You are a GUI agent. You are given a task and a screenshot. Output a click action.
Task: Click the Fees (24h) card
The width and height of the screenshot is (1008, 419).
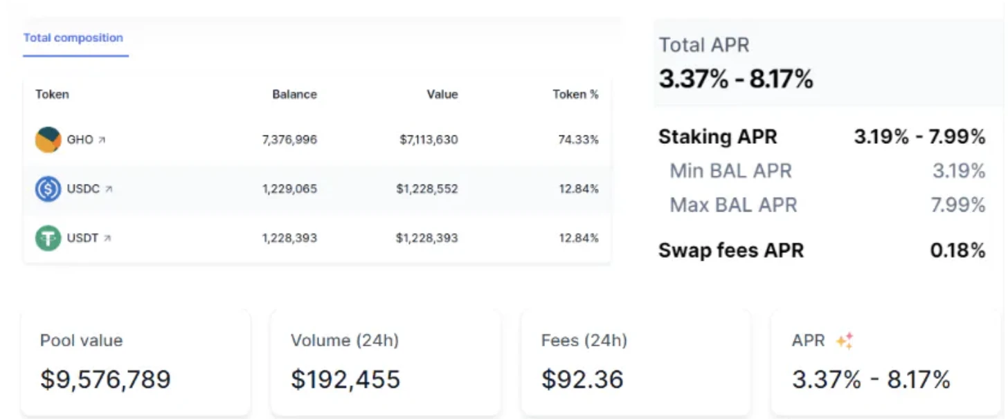click(x=636, y=362)
